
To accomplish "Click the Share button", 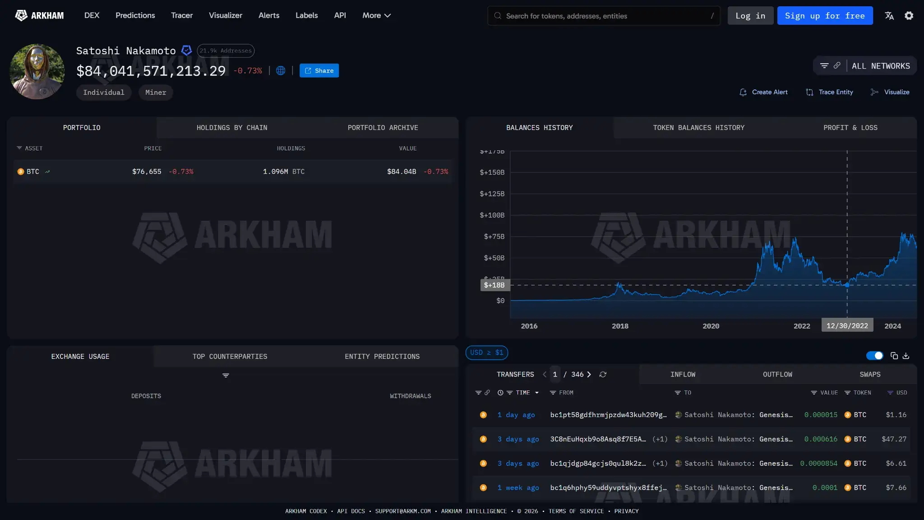I will pyautogui.click(x=319, y=70).
